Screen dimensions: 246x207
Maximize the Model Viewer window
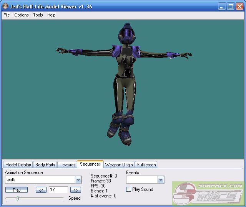[231, 7]
